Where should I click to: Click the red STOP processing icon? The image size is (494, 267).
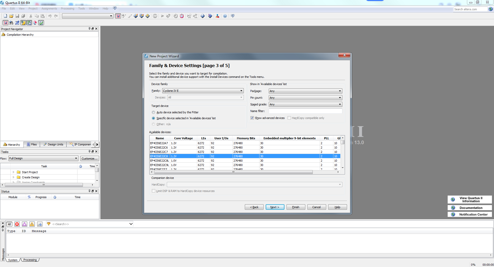155,16
